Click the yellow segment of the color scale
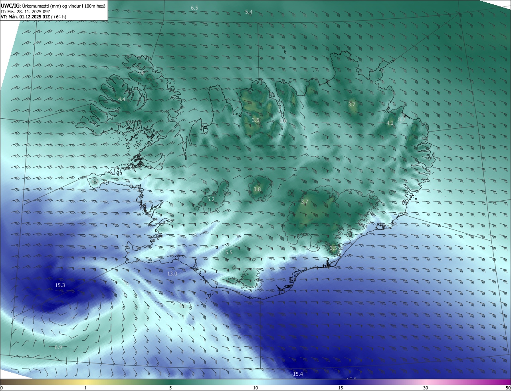This screenshot has width=511, height=391. (x=85, y=382)
